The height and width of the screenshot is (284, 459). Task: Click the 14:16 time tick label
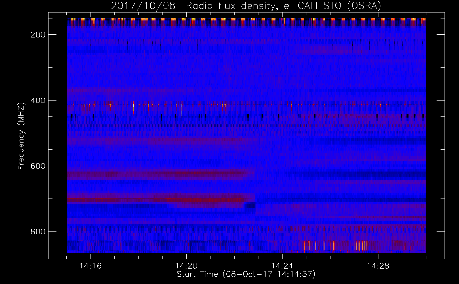pos(90,266)
